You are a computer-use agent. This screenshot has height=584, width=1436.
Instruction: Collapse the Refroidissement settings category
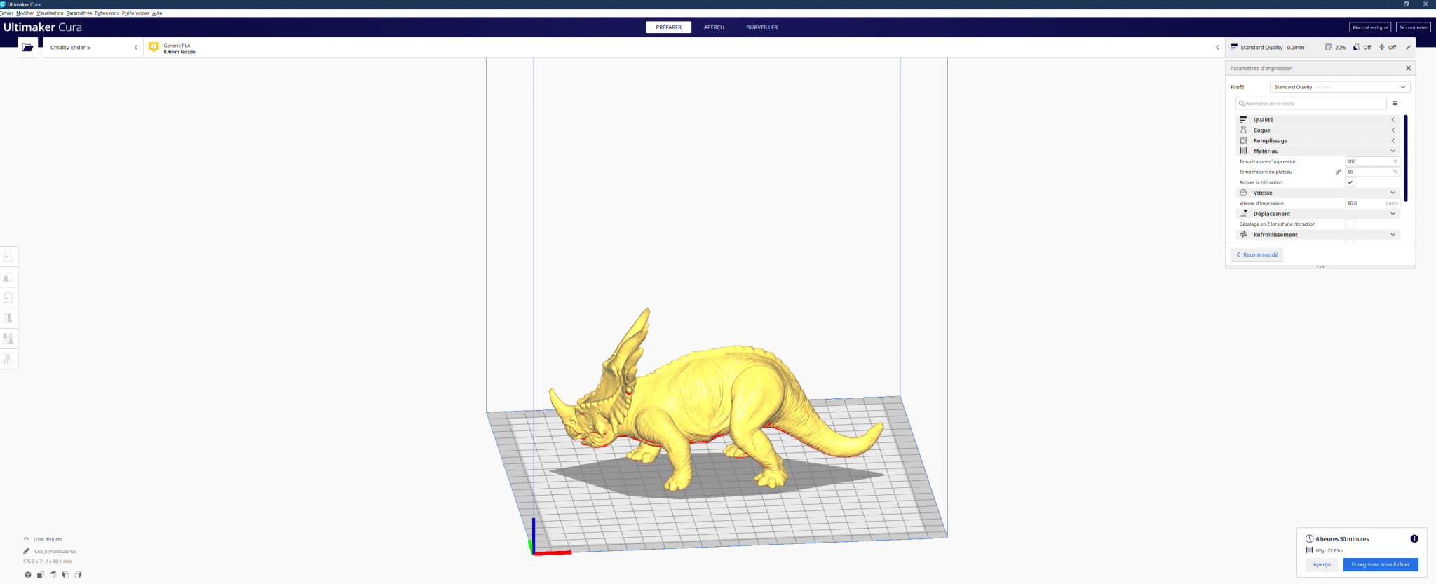(x=1318, y=235)
